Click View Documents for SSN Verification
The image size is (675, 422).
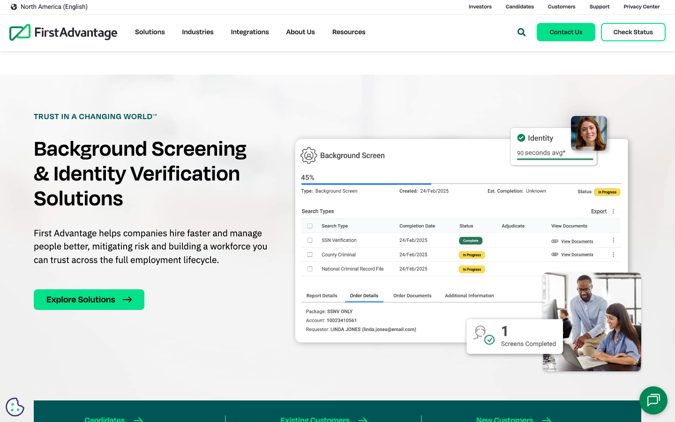click(x=577, y=241)
